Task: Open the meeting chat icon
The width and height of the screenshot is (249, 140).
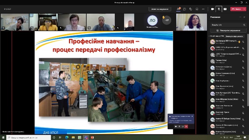Action: [184, 9]
